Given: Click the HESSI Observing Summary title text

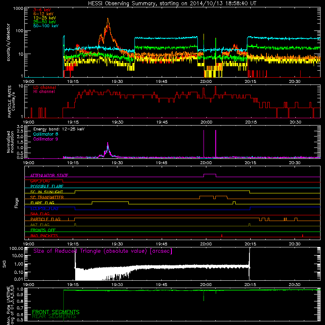Looking at the screenshot, I should pos(172,4).
